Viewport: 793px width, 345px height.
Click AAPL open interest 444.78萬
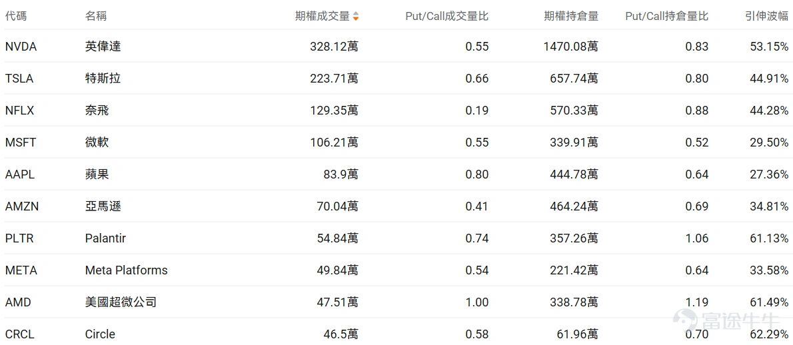point(574,174)
